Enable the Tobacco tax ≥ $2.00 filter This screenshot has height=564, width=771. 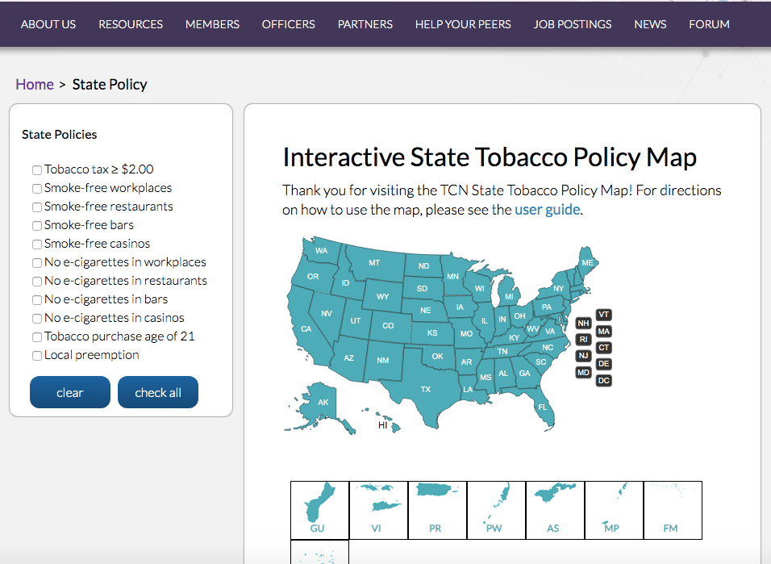[36, 169]
